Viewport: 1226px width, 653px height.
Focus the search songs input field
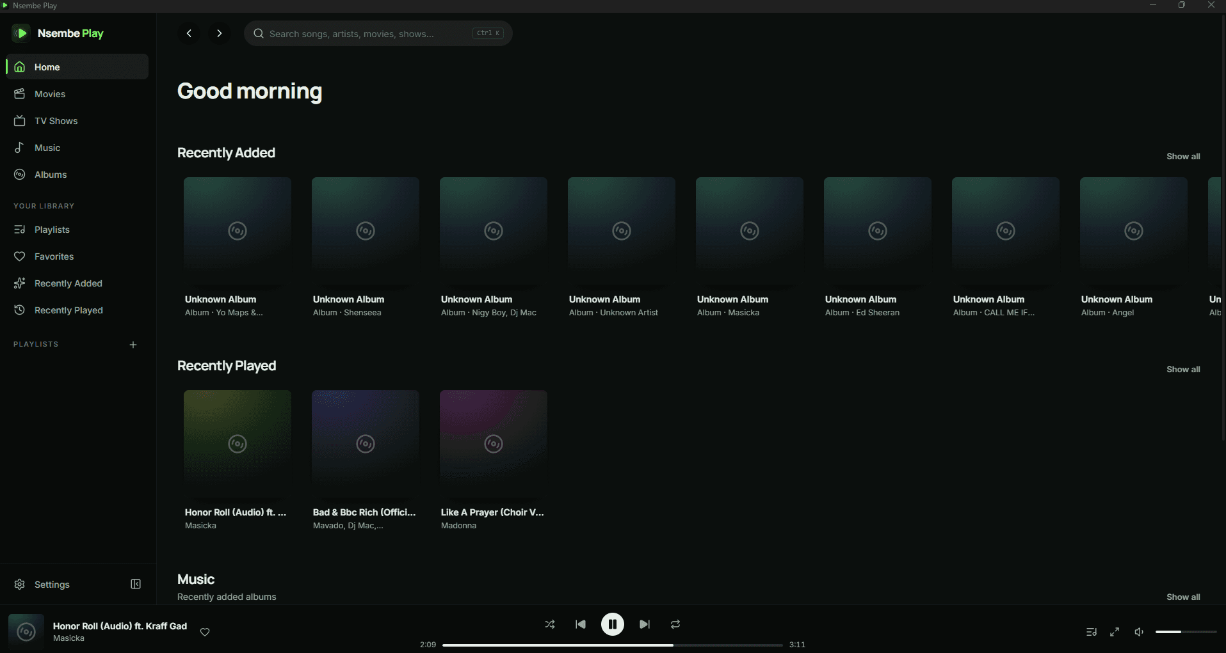[378, 33]
